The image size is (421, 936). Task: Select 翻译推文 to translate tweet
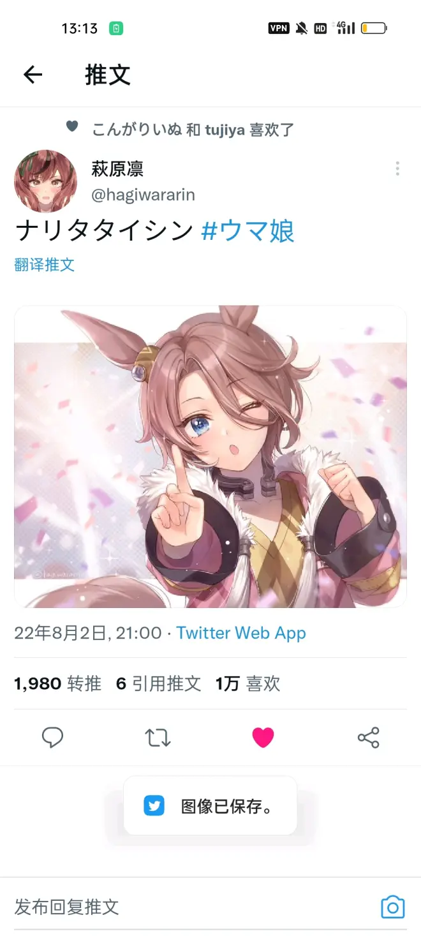[45, 265]
